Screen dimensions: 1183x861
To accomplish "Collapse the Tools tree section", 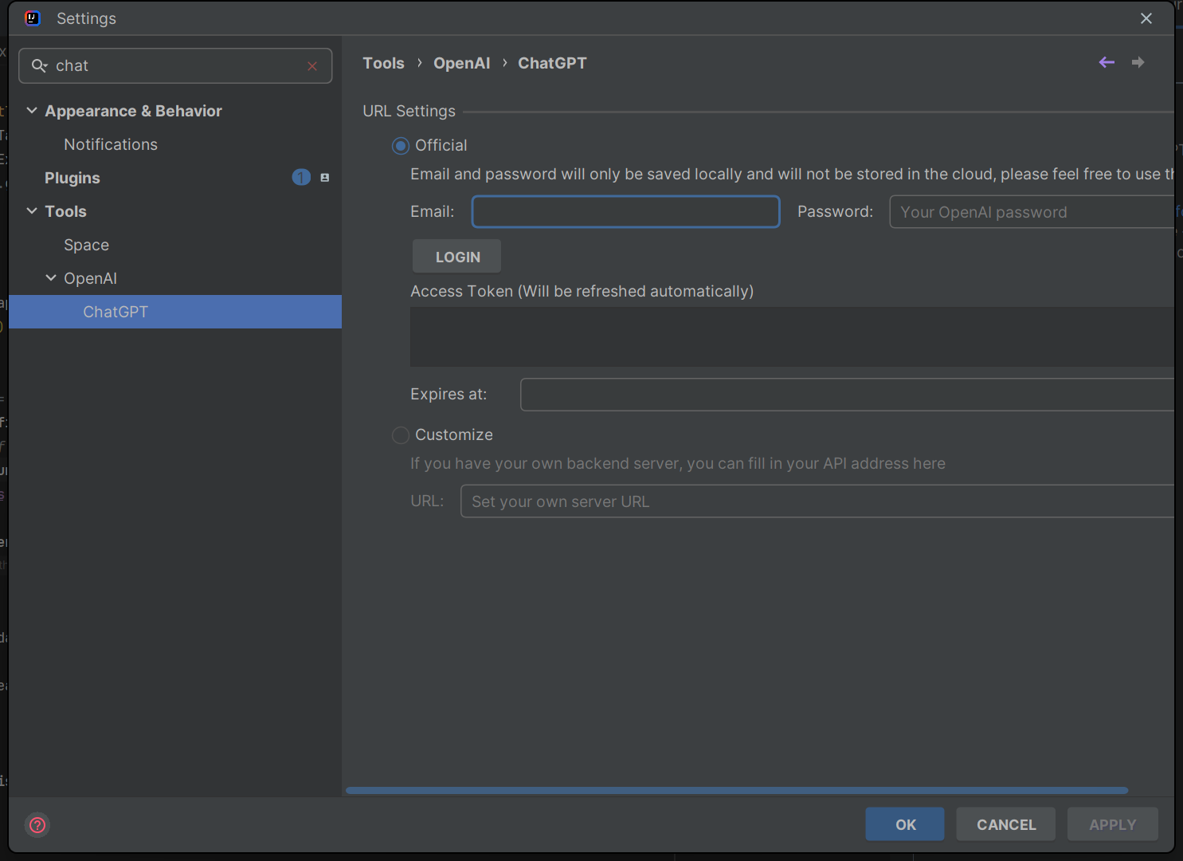I will click(32, 211).
